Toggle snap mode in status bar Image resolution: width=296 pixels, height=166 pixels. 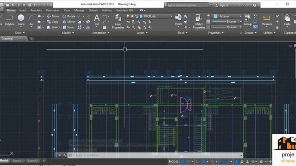[188, 161]
